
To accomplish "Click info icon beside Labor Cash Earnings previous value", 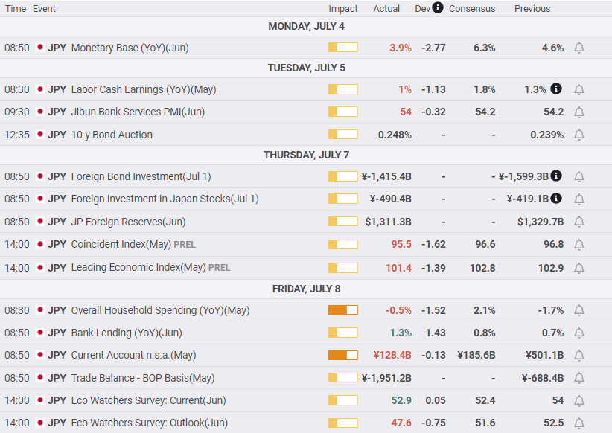I will click(556, 89).
